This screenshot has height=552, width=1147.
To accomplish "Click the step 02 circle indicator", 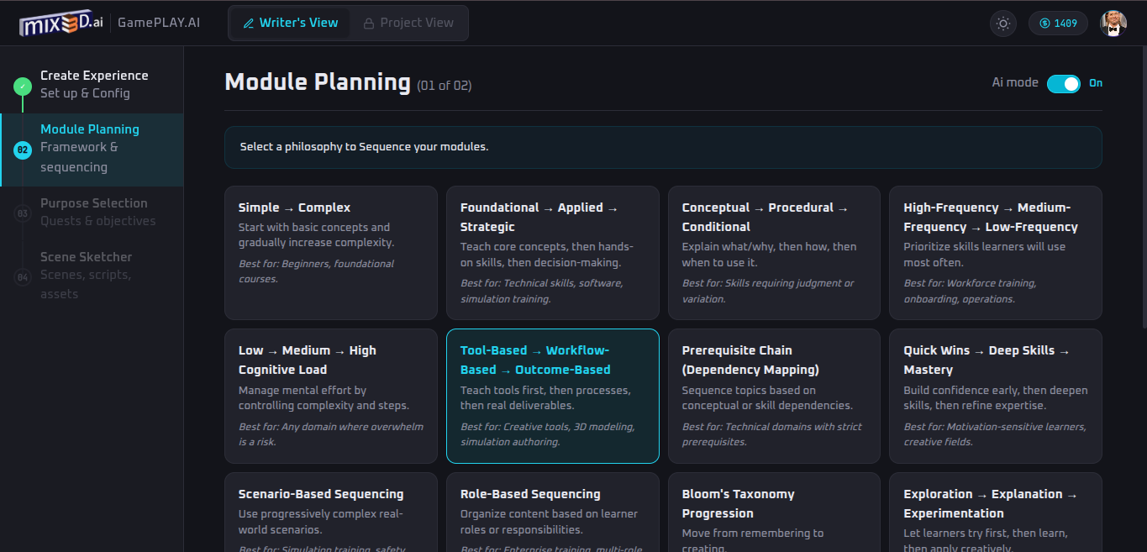I will tap(23, 150).
